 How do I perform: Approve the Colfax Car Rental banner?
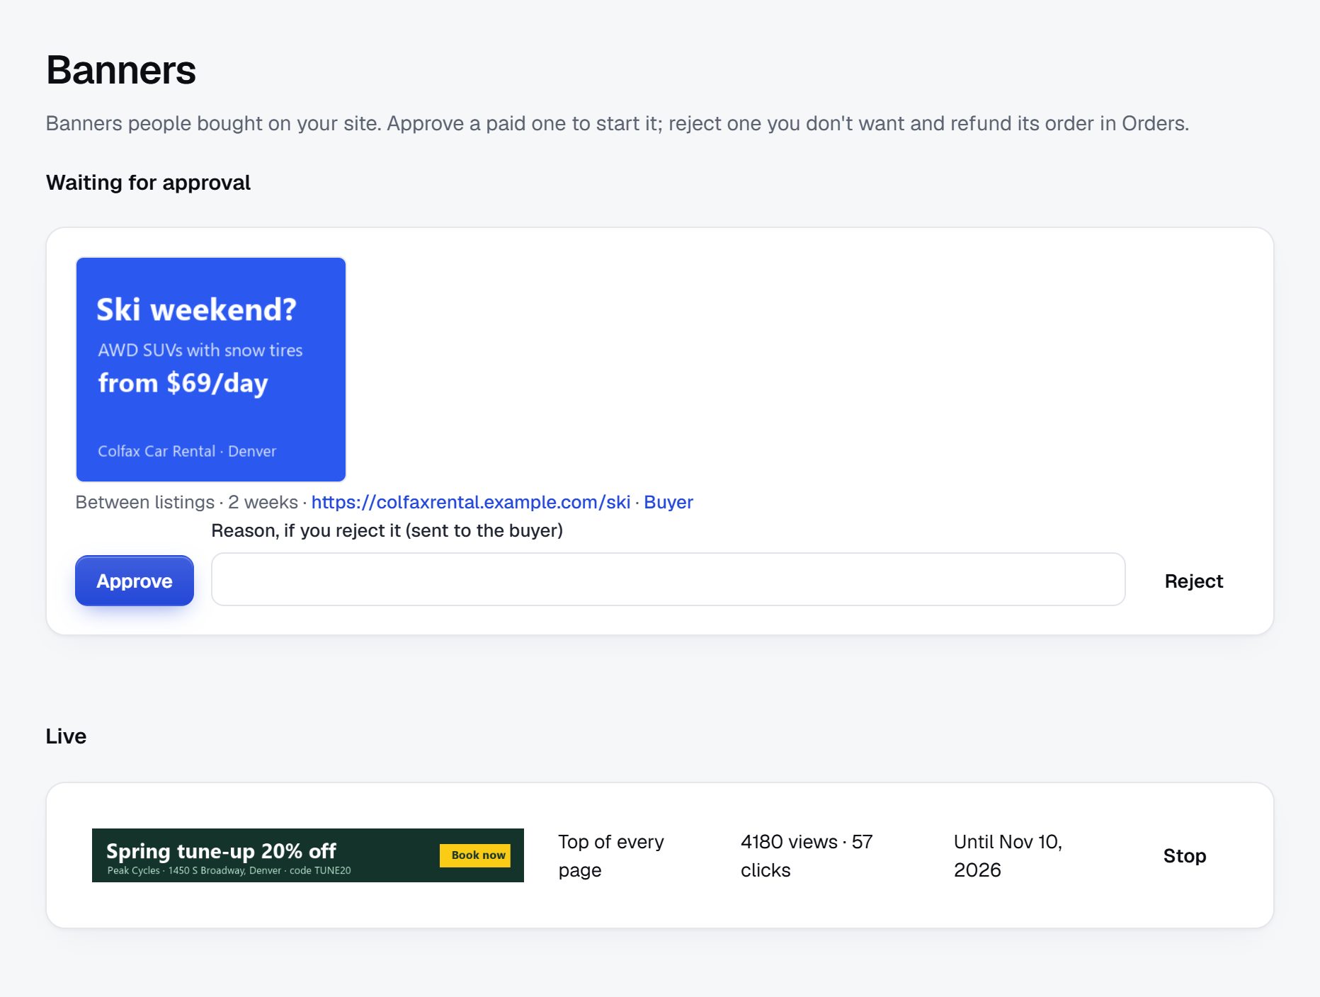point(135,581)
